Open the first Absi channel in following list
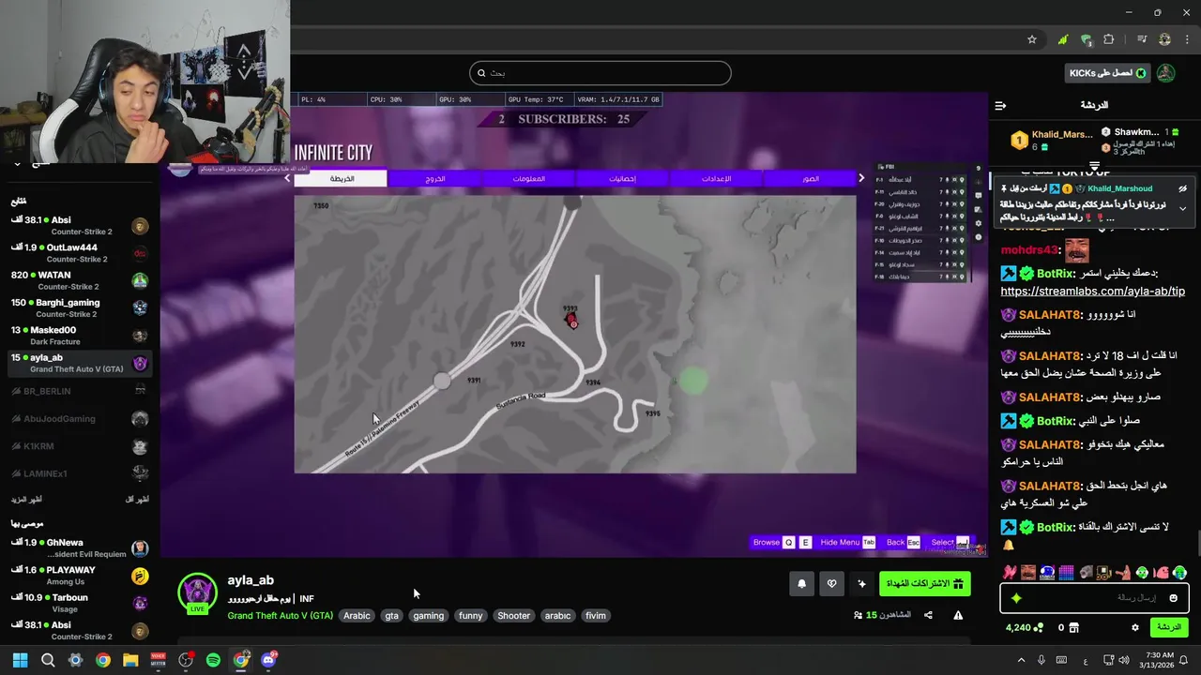The image size is (1201, 675). click(x=80, y=226)
